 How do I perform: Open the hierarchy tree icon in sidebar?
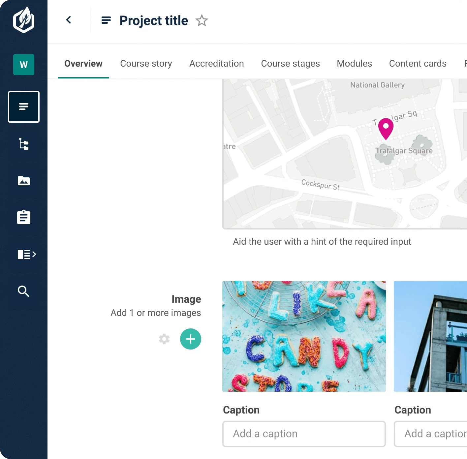point(24,144)
